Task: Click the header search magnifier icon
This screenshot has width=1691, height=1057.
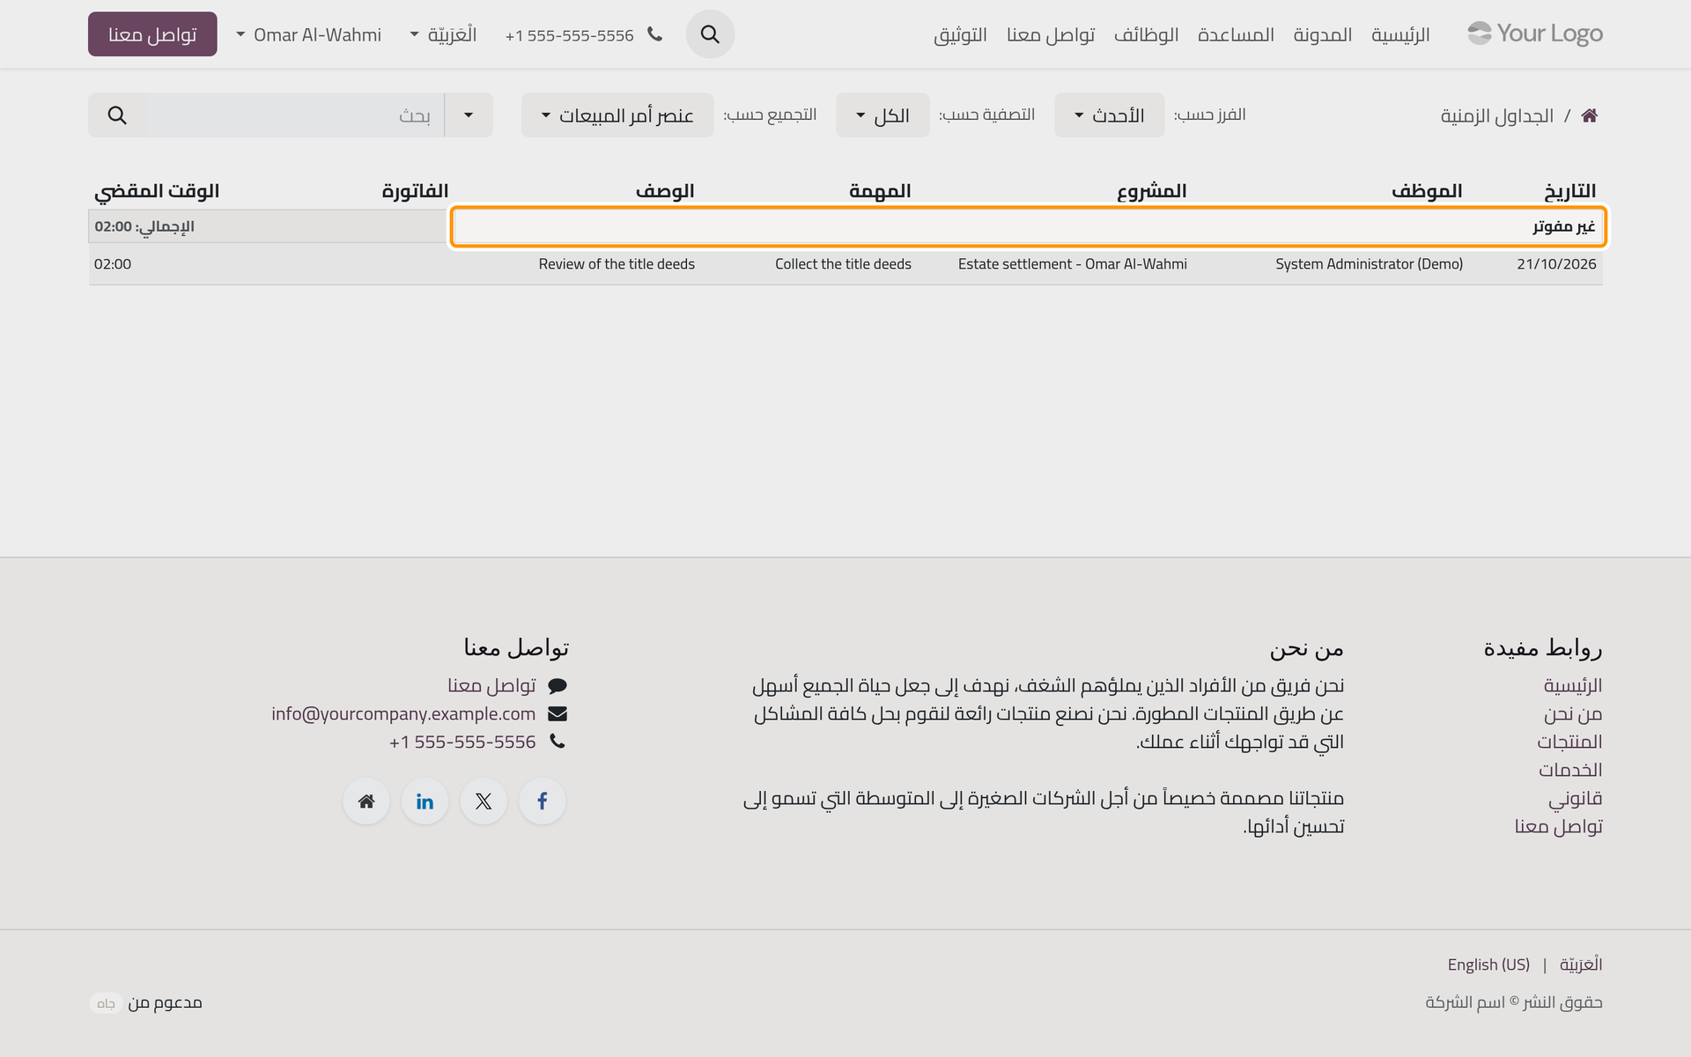Action: [710, 34]
